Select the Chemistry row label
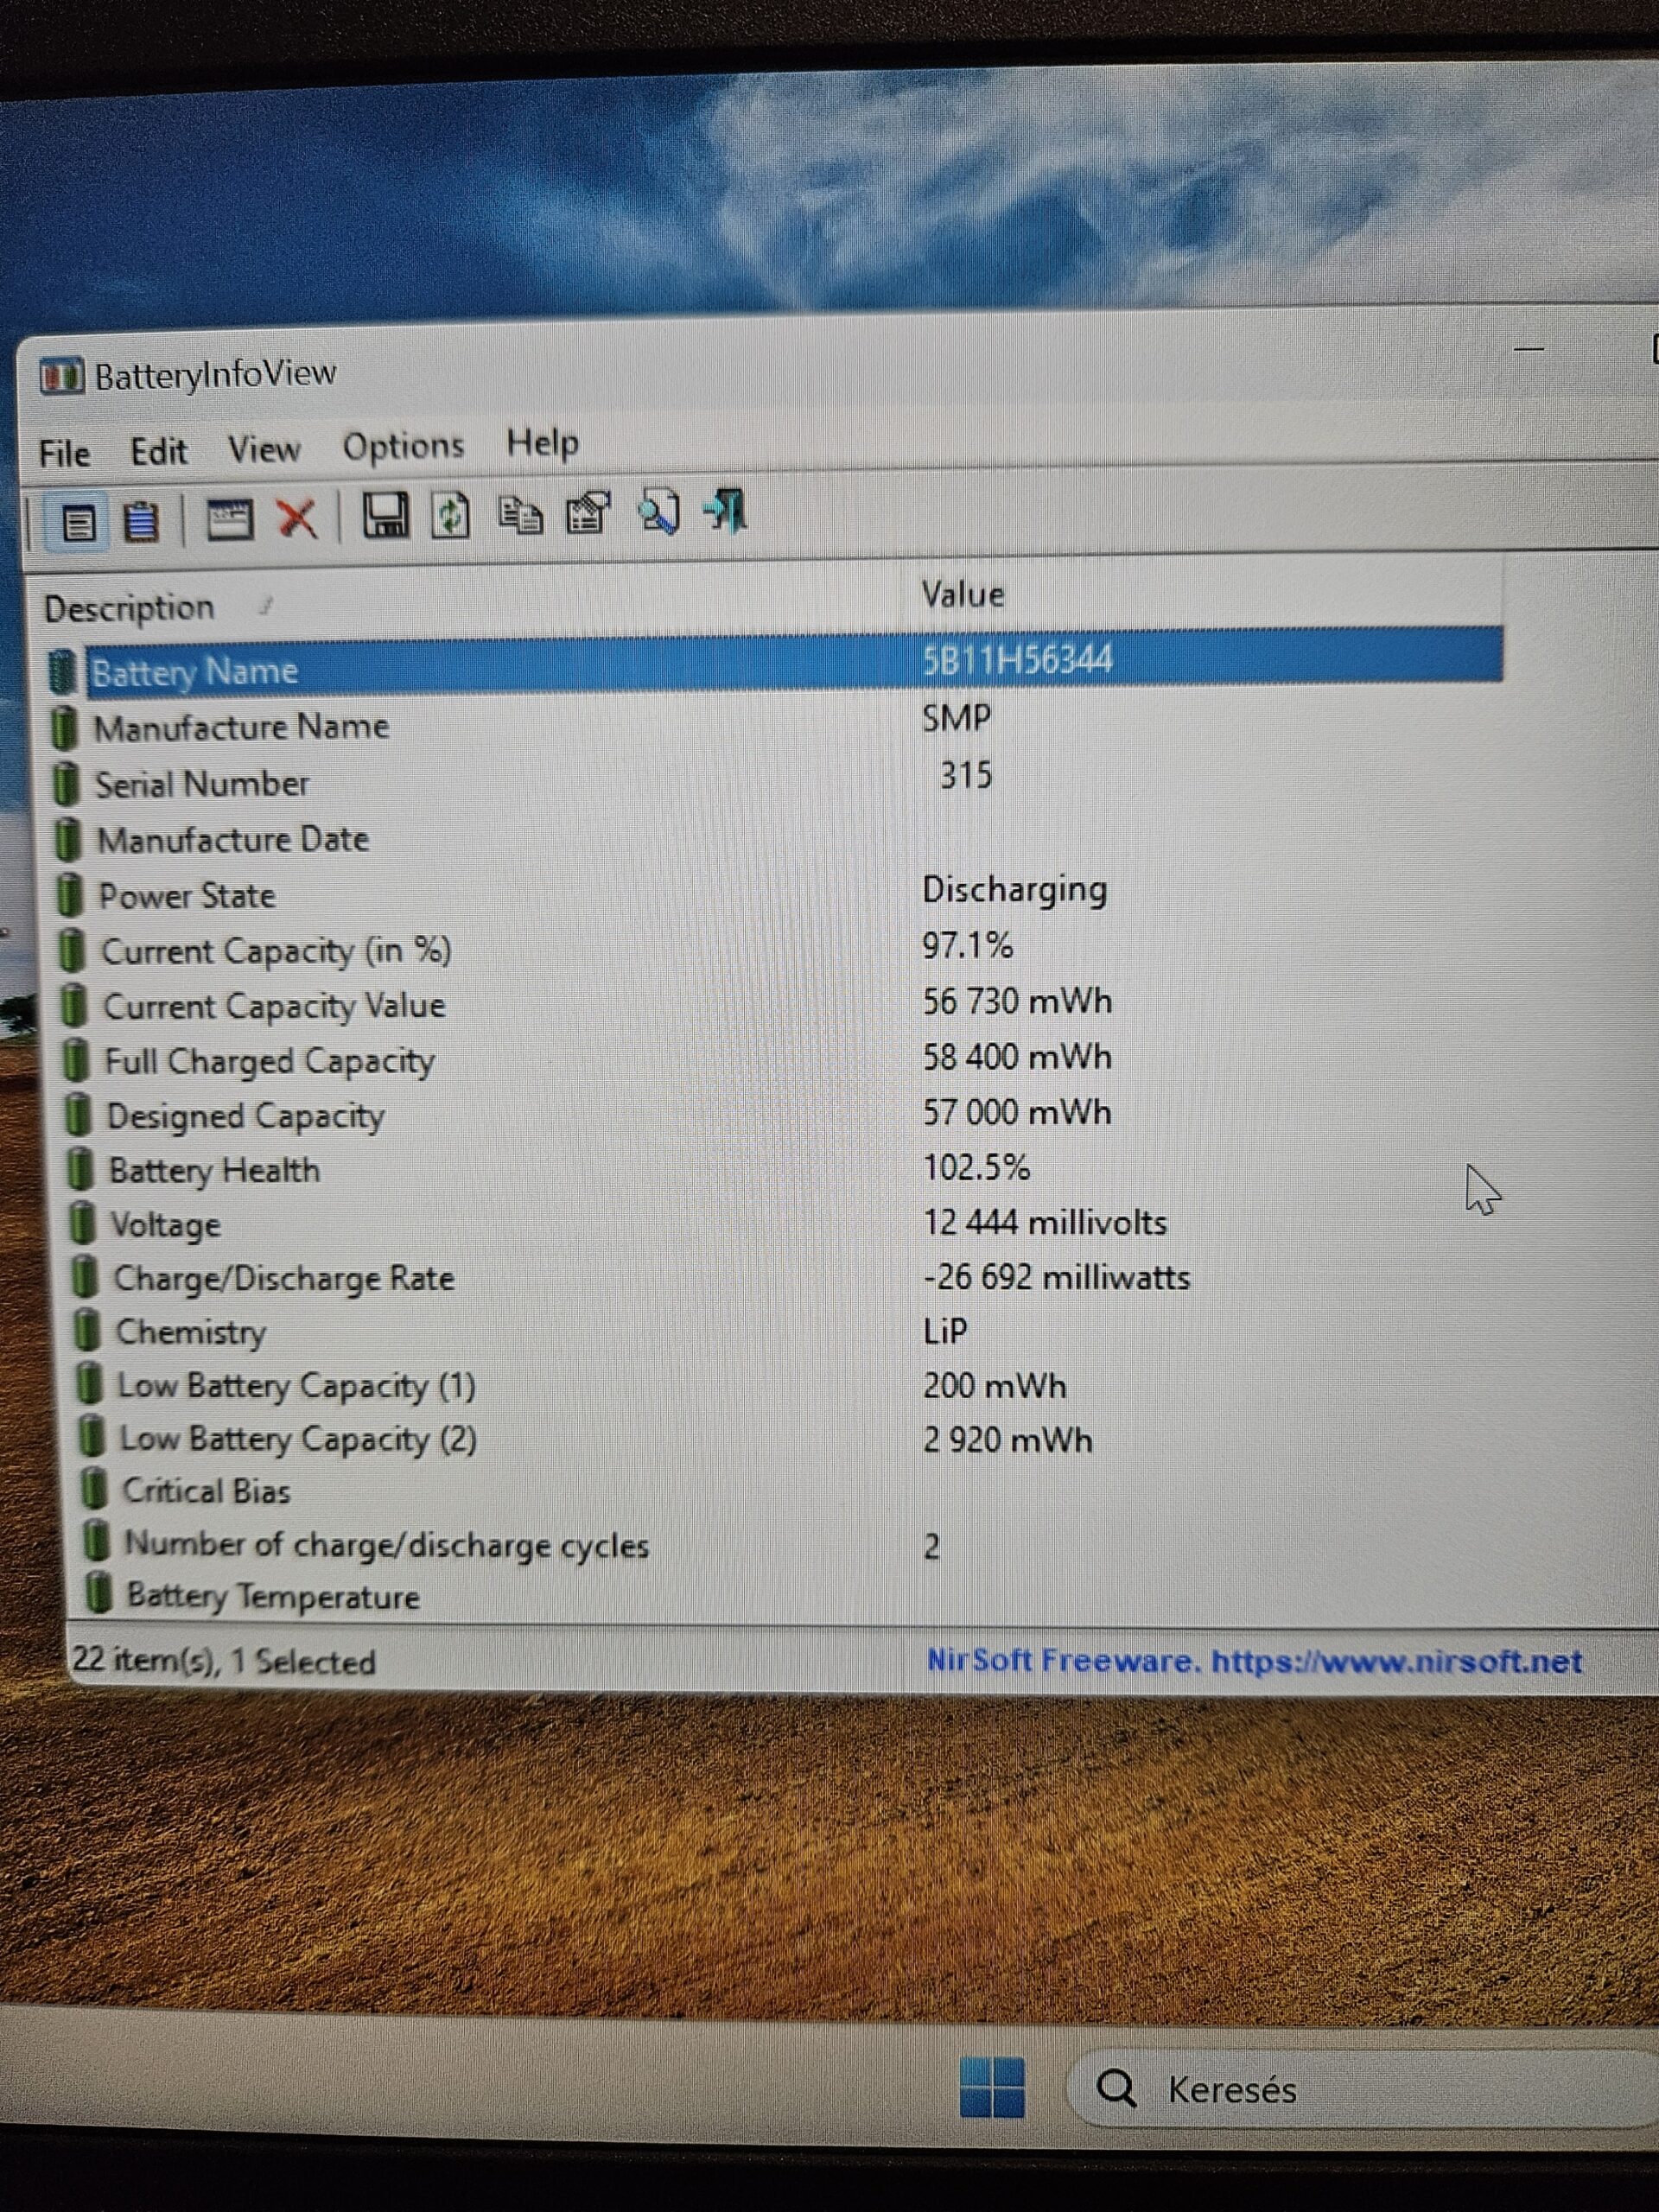Screen dimensions: 1659x2212 (x=192, y=1332)
